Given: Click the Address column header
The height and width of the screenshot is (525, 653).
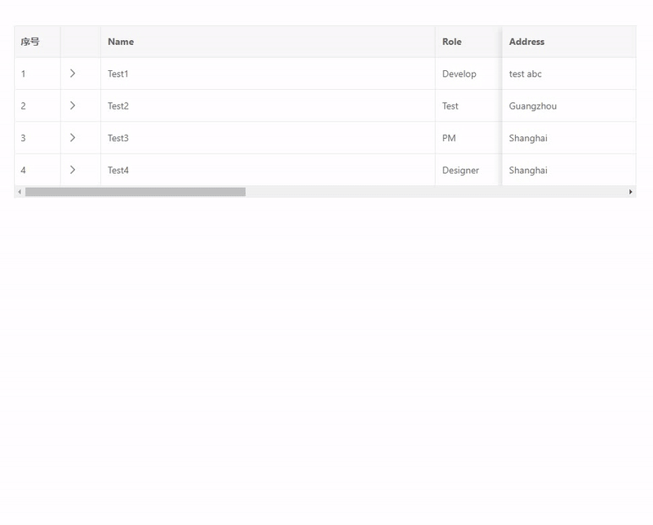Looking at the screenshot, I should tap(569, 42).
